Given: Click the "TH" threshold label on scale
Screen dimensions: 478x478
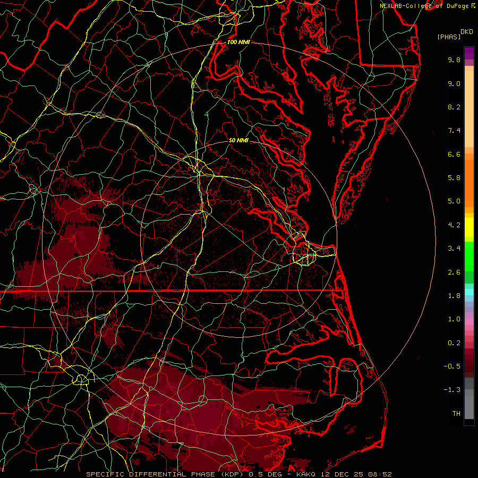Looking at the screenshot, I should [456, 414].
